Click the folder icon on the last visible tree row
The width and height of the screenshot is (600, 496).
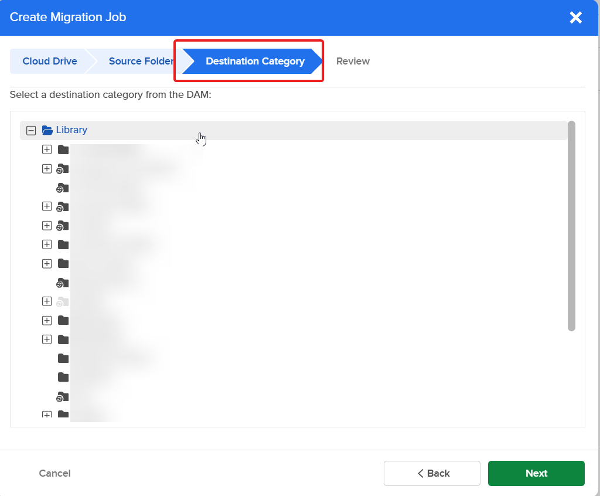pos(63,415)
